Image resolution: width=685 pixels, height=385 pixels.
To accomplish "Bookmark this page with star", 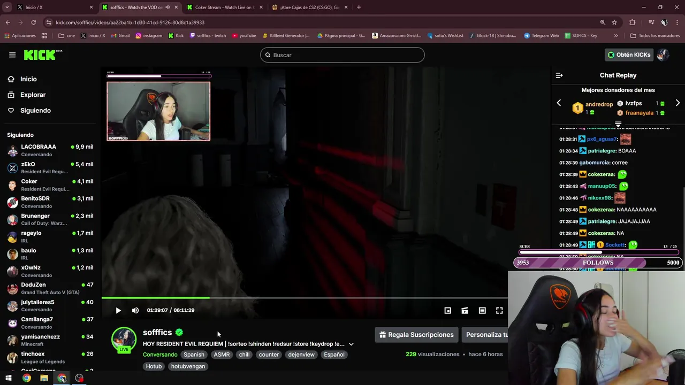I will (x=614, y=22).
